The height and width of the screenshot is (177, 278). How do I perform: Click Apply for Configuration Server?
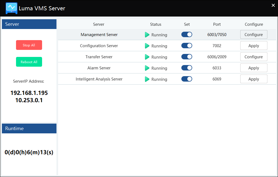point(254,46)
